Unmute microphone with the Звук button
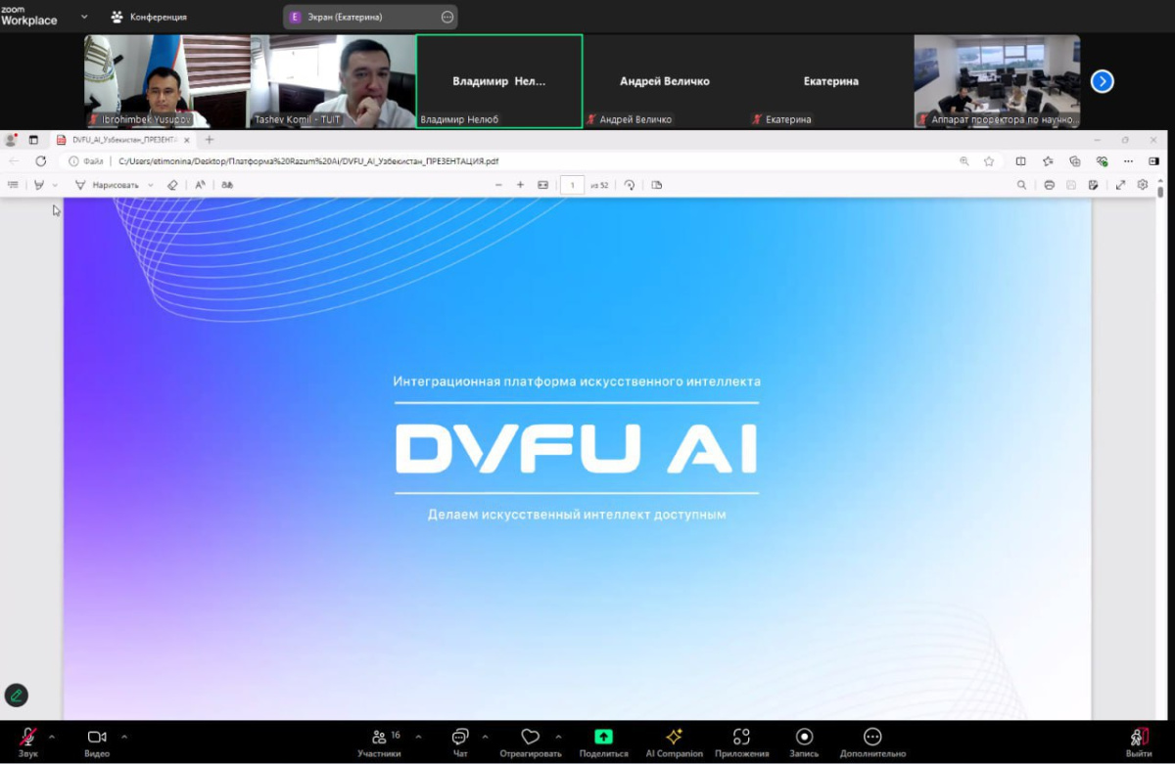 pyautogui.click(x=27, y=742)
